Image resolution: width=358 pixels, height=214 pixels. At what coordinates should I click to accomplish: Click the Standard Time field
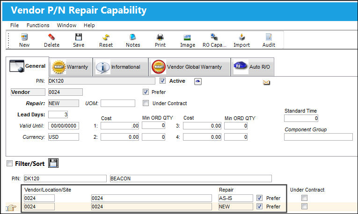pyautogui.click(x=301, y=118)
